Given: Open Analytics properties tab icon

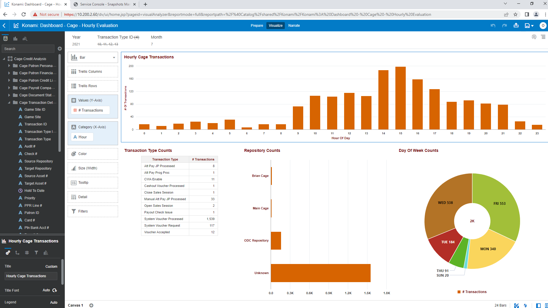Looking at the screenshot, I should tap(46, 252).
